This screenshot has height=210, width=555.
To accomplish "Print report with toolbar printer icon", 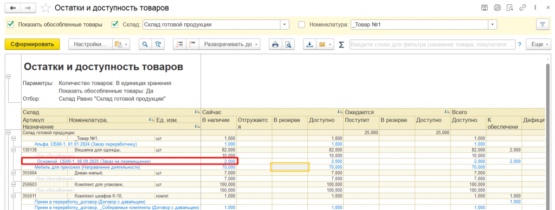I will coord(275,44).
